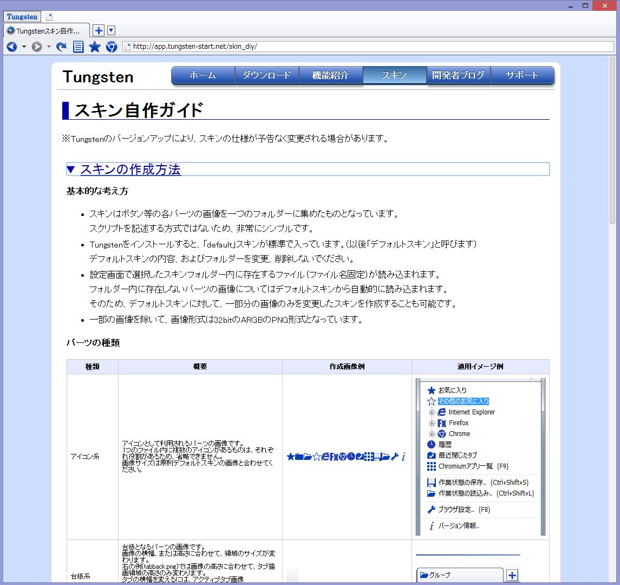620x585 pixels.
Task: Expand the Chrome tree node
Action: (x=432, y=434)
